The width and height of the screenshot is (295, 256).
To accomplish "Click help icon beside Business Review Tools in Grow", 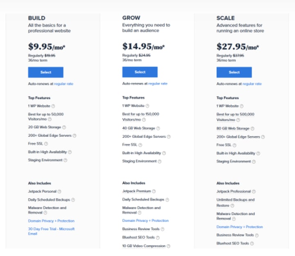I will coord(162,229).
